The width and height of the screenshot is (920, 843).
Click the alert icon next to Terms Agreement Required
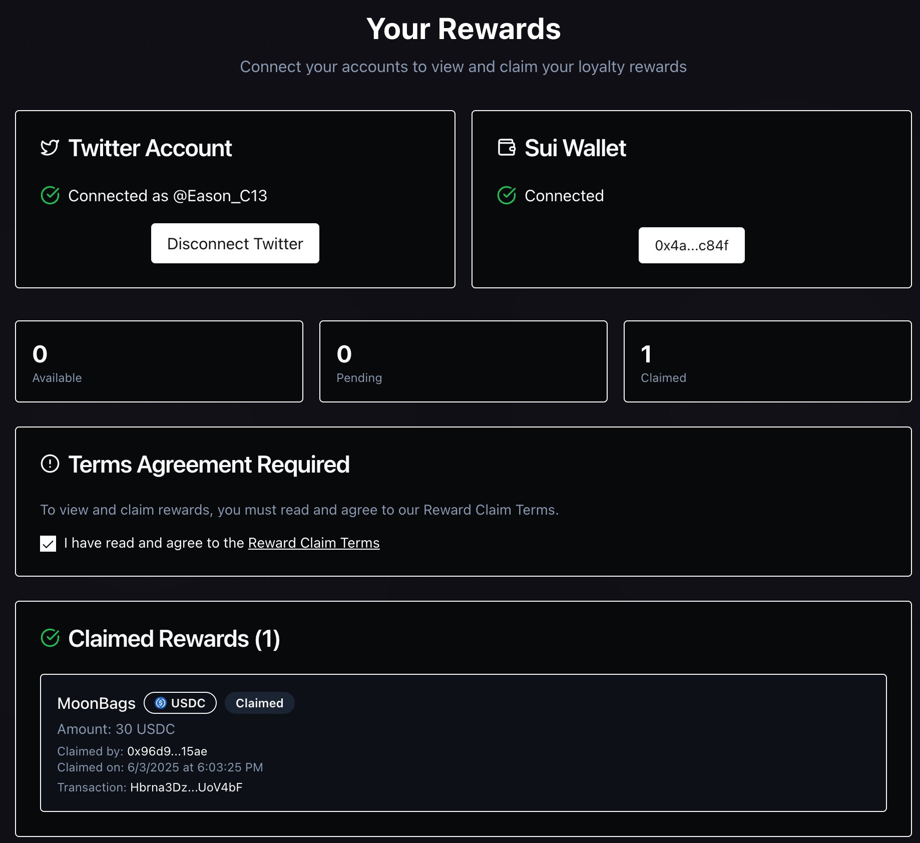pos(50,465)
